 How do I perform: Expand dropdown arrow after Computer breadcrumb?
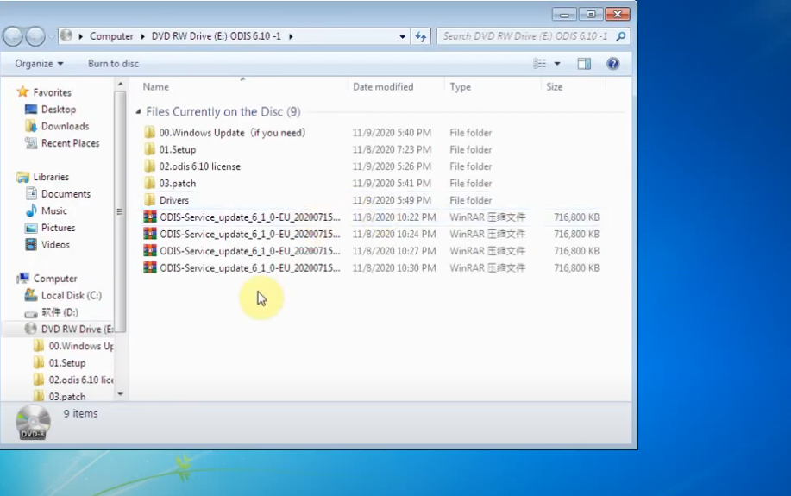pos(142,36)
